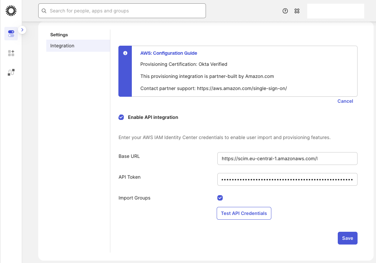376x263 pixels.
Task: Select the highlighted toggles sidebar icon
Action: [11, 33]
